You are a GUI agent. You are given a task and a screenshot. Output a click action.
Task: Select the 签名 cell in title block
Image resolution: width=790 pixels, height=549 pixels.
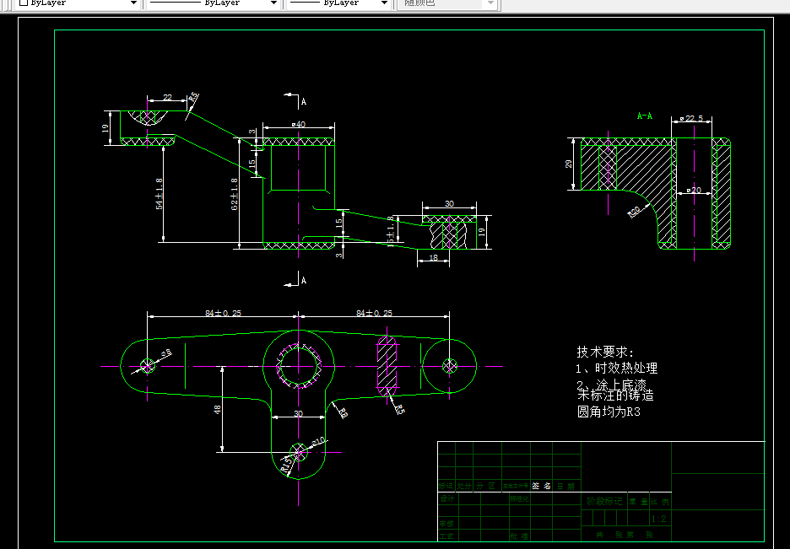tap(541, 486)
